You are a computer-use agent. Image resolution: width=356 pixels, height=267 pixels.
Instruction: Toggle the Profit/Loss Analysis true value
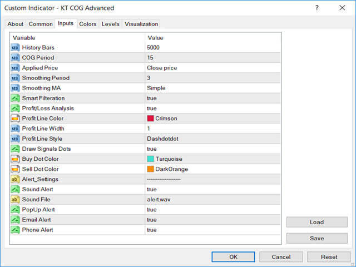point(152,108)
